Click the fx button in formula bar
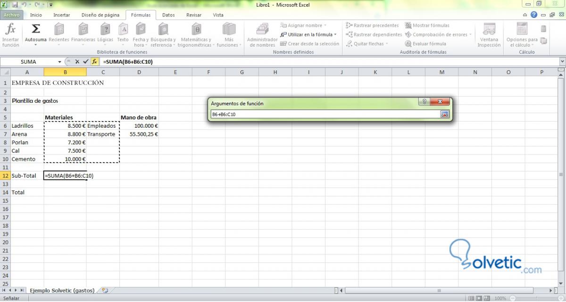The height and width of the screenshot is (302, 566). click(94, 62)
